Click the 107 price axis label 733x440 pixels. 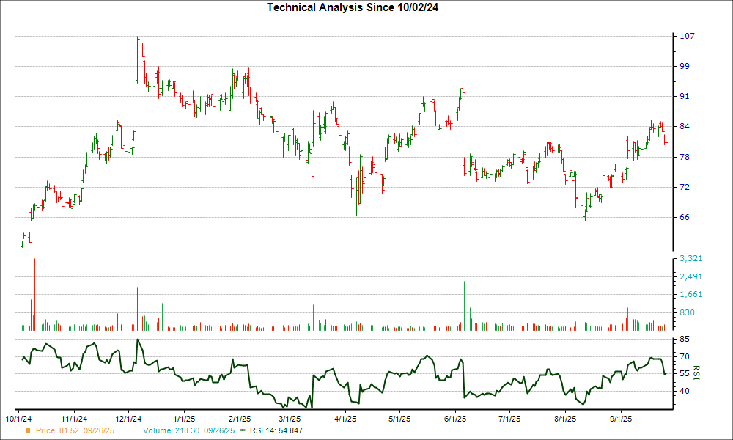tap(689, 36)
